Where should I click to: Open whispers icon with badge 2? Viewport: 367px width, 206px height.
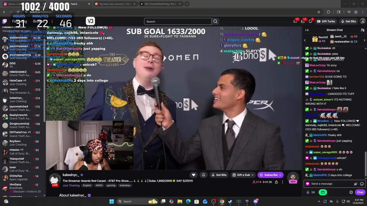tap(311, 21)
